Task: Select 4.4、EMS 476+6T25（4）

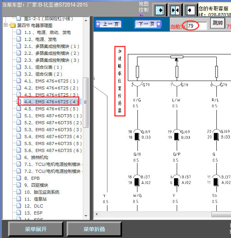Action: (51, 102)
